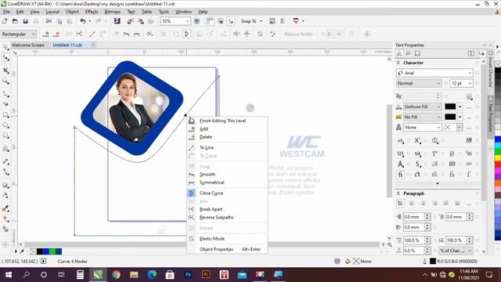Open the 53% zoom level dropdown
501x282 pixels.
click(187, 21)
